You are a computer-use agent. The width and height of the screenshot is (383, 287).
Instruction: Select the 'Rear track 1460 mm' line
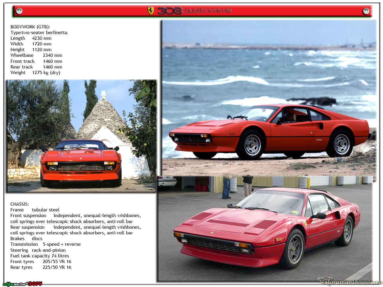[36, 67]
